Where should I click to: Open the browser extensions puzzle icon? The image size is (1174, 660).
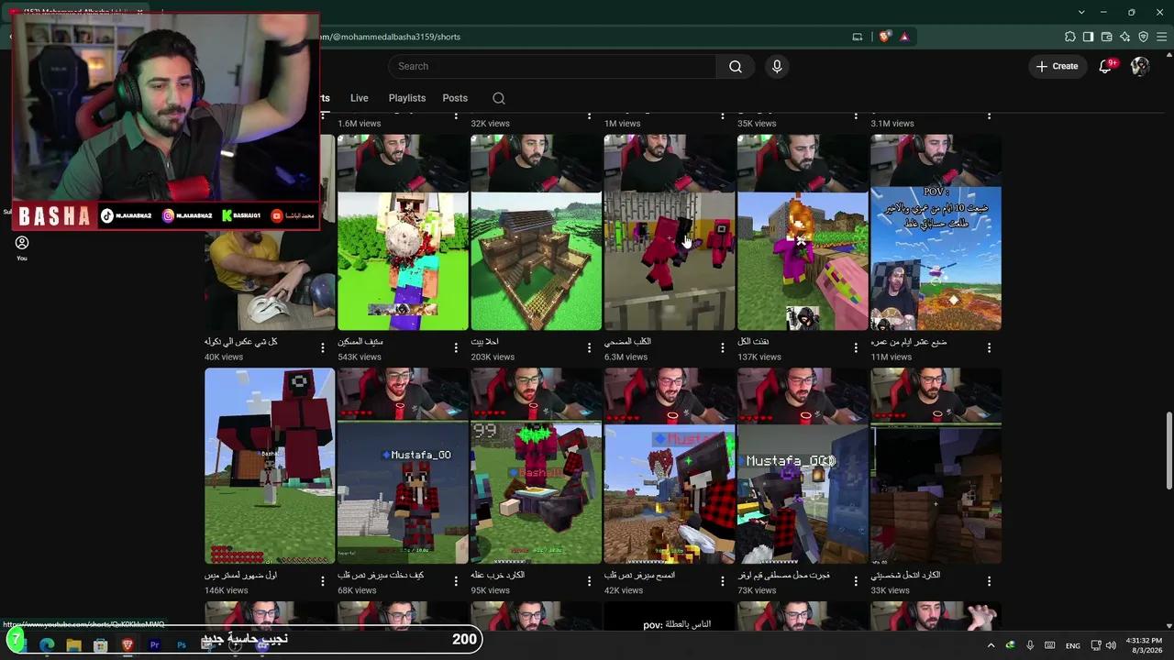[x=1070, y=37]
